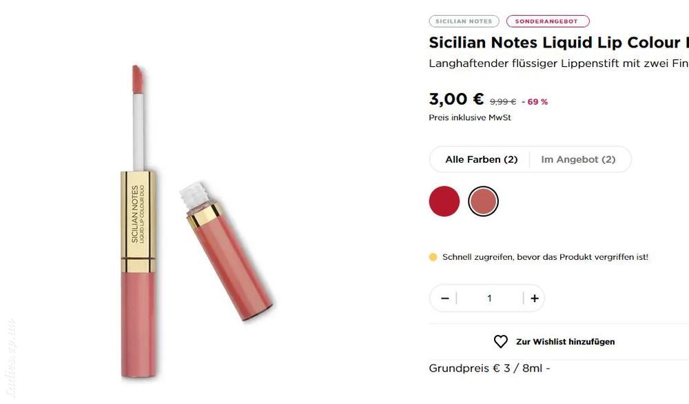
Task: Click the Sicilian Notes collection tag
Action: tap(464, 21)
